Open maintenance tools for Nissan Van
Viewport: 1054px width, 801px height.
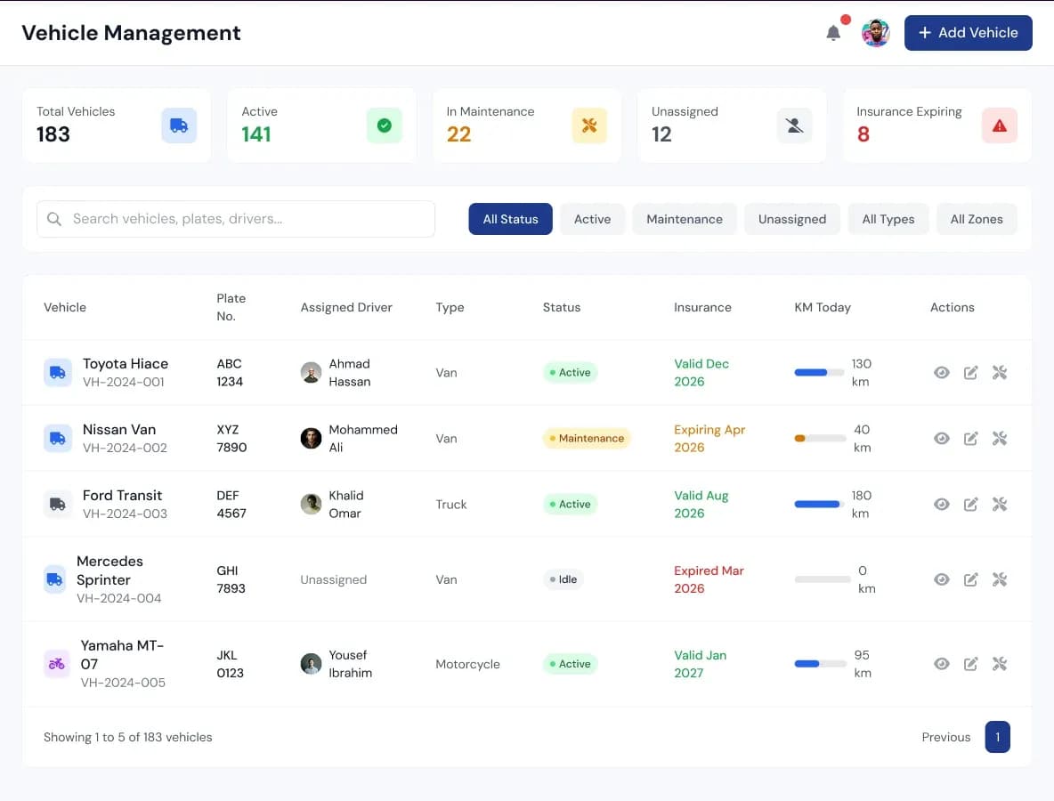coord(999,438)
